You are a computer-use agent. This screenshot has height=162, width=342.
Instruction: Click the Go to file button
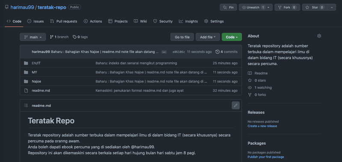tap(182, 37)
